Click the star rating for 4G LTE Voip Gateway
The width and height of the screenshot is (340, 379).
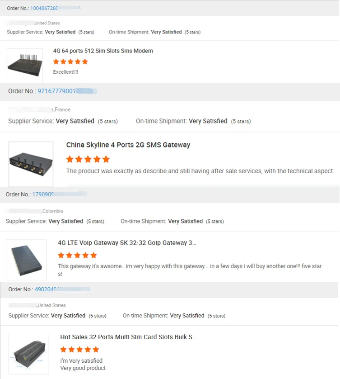tap(77, 255)
